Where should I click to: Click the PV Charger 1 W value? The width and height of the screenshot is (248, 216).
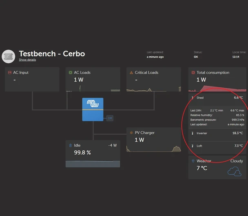(139, 140)
